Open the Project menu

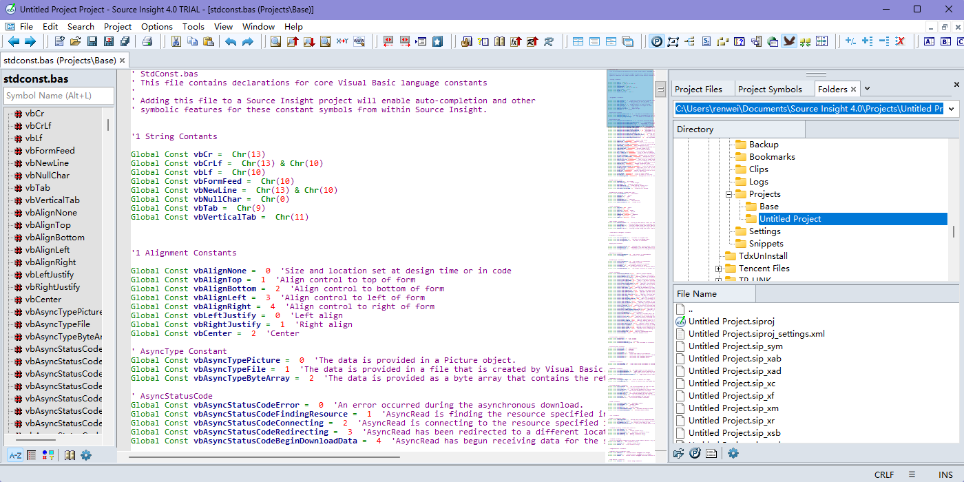click(x=117, y=26)
